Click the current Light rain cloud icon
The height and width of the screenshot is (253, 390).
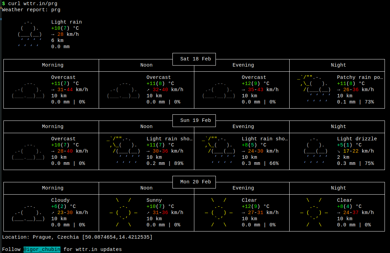[30, 34]
